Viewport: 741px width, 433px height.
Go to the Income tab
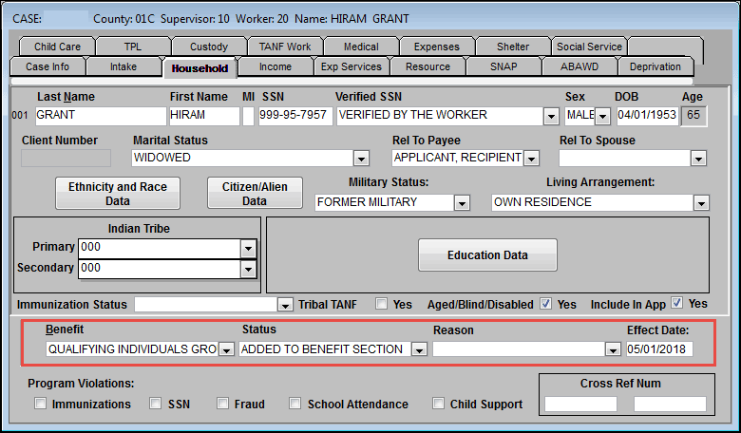[275, 66]
